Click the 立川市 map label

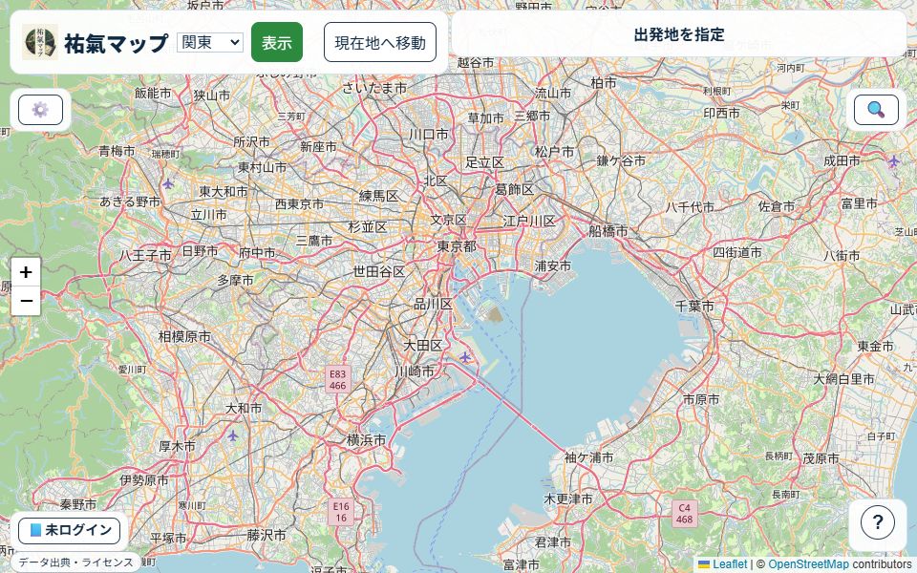click(208, 215)
